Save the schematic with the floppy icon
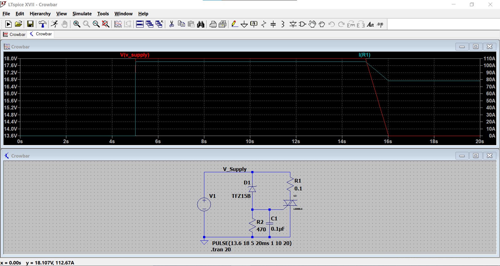Viewport: 500px width, 266px height. 30,24
